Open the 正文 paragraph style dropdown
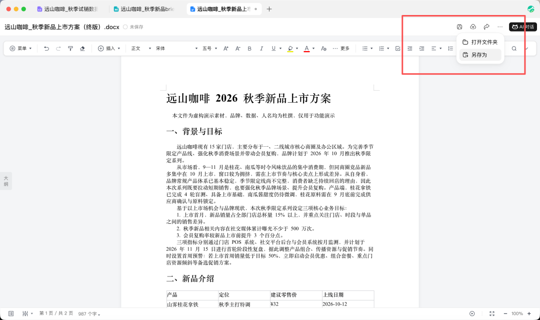540x320 pixels. [141, 49]
